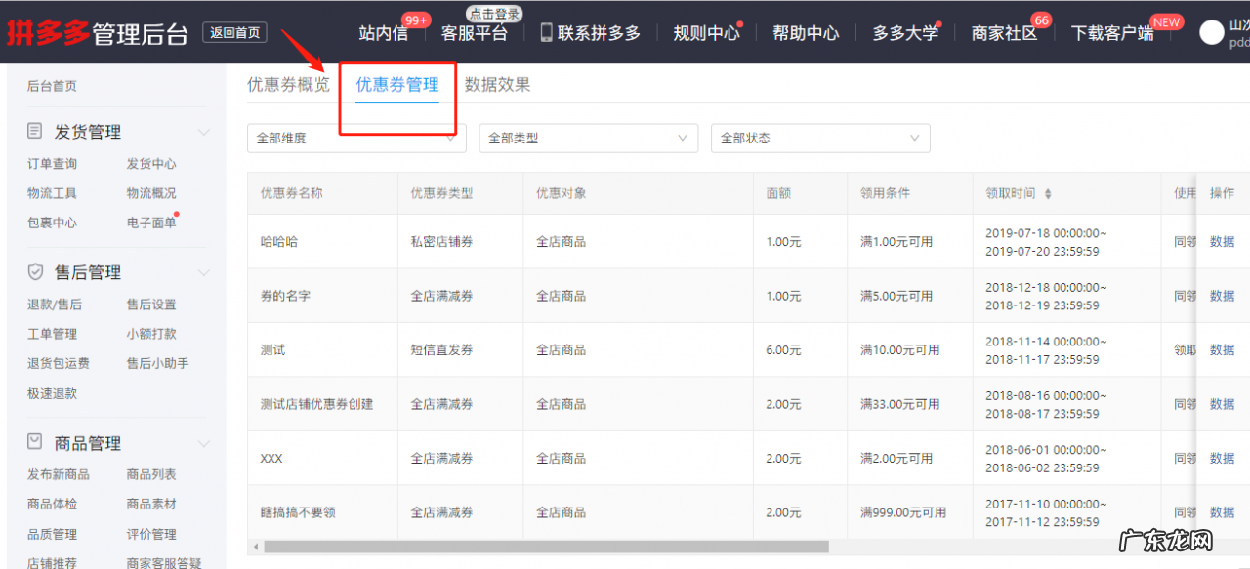Image resolution: width=1250 pixels, height=569 pixels.
Task: Click the 返回首页 button
Action: coord(234,32)
